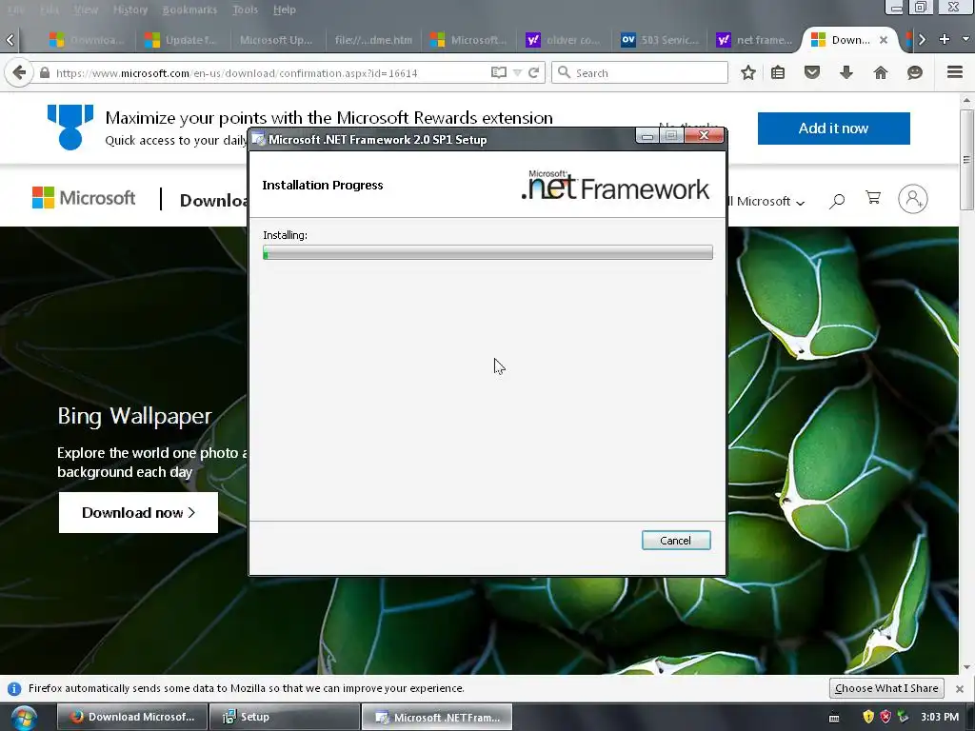Click the Setup dialog title bar icon

[x=259, y=139]
